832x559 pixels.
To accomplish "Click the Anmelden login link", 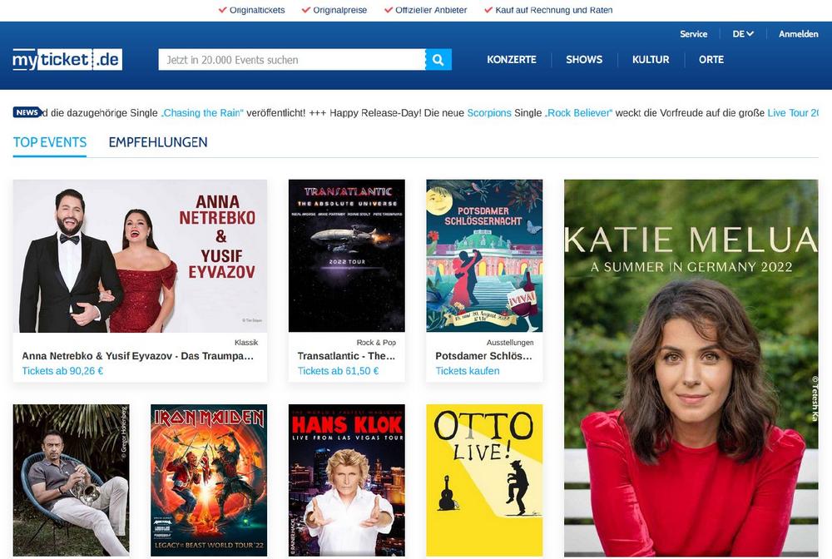I will tap(798, 34).
